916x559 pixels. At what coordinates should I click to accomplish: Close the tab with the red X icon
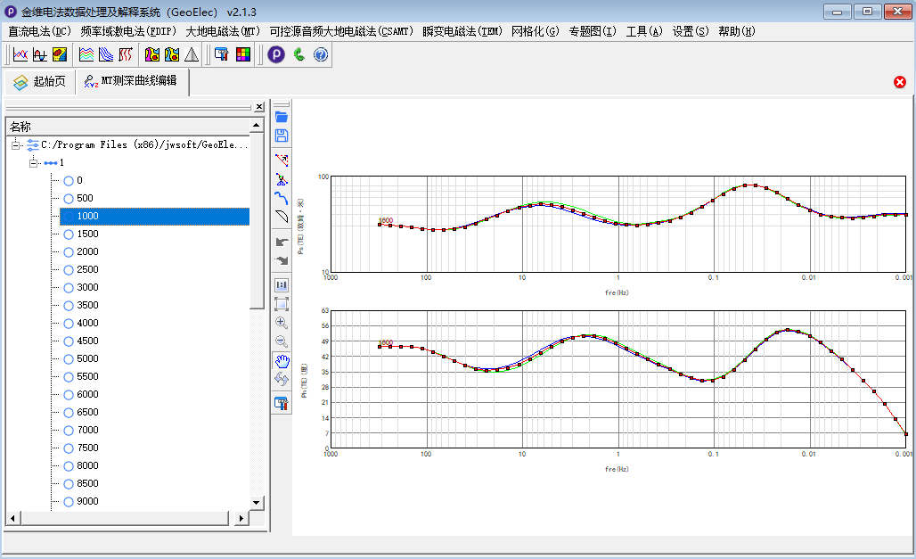pos(900,82)
